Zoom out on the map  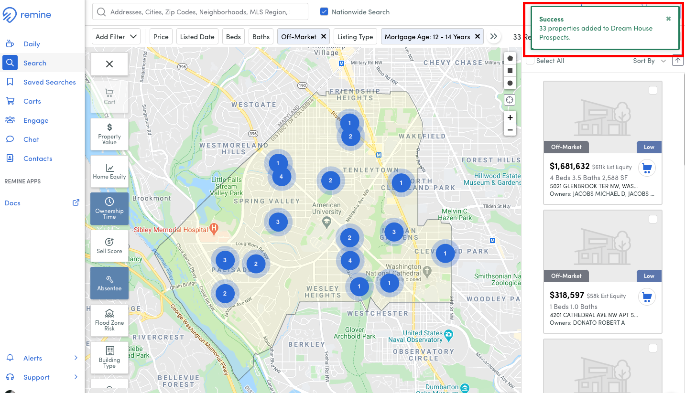click(x=510, y=130)
